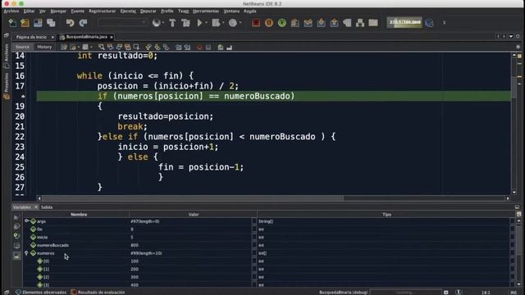Viewport: 525px width, 295px height.
Task: Click the find selection icon in editor toolbar
Action: (x=101, y=48)
